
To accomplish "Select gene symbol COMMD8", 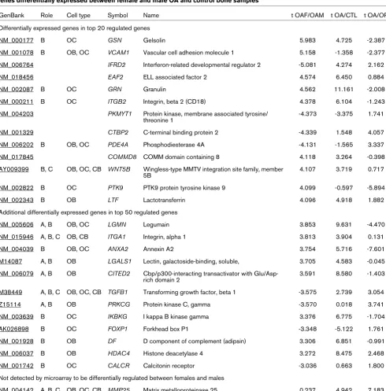I will point(122,157).
